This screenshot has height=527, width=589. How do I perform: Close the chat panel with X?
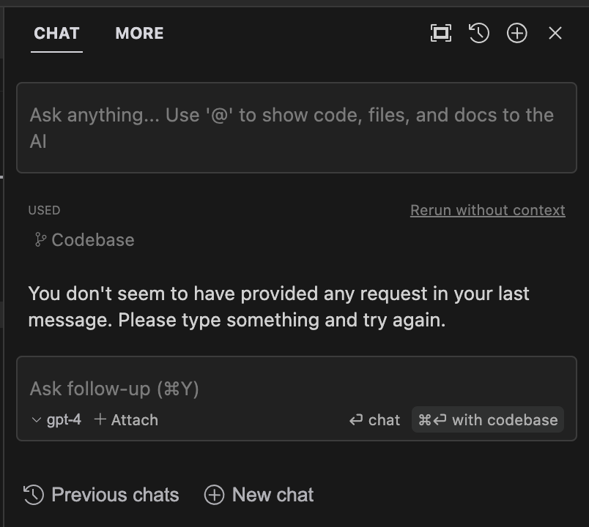[x=555, y=33]
